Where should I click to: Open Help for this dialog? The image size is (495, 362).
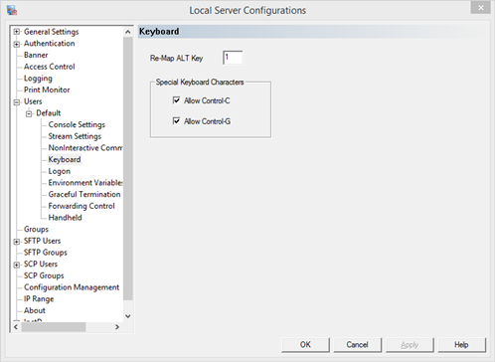tap(461, 345)
